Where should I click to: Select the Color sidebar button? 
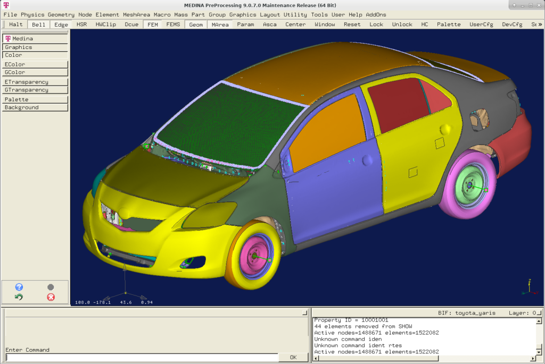pyautogui.click(x=35, y=55)
